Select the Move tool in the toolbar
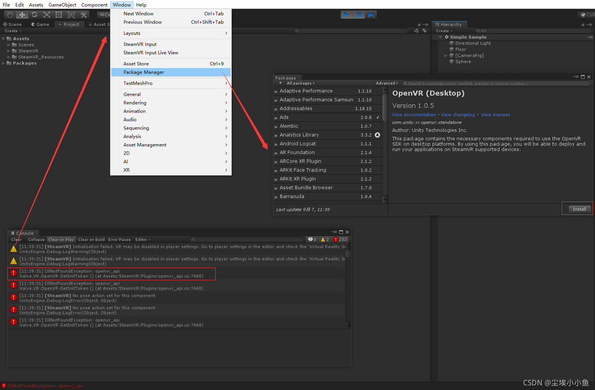 (22, 15)
